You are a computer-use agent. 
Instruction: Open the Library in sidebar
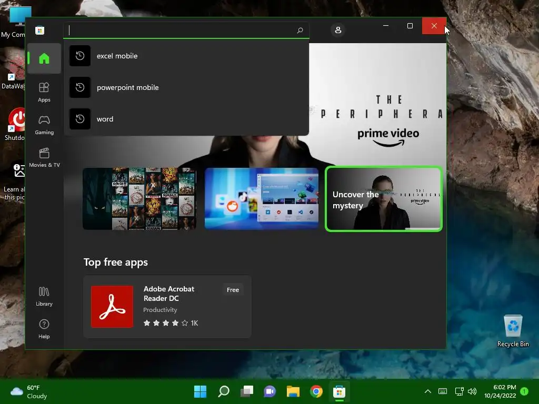click(44, 297)
